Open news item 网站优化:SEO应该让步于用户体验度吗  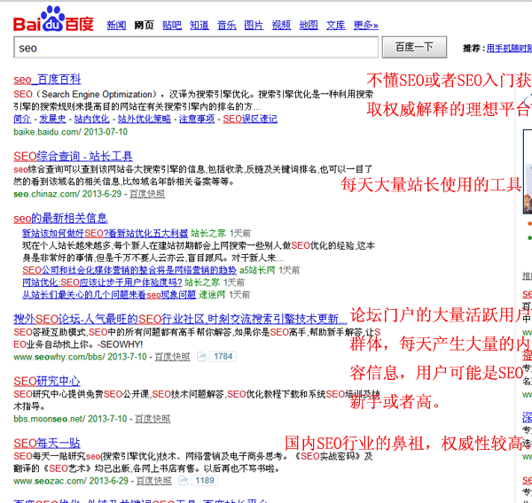[102, 282]
